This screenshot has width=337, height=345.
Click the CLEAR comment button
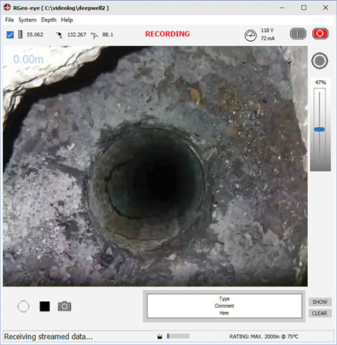[x=320, y=314]
